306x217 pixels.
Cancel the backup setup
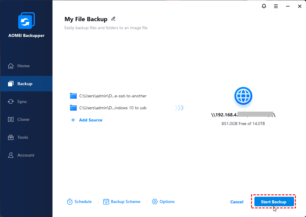(x=237, y=202)
